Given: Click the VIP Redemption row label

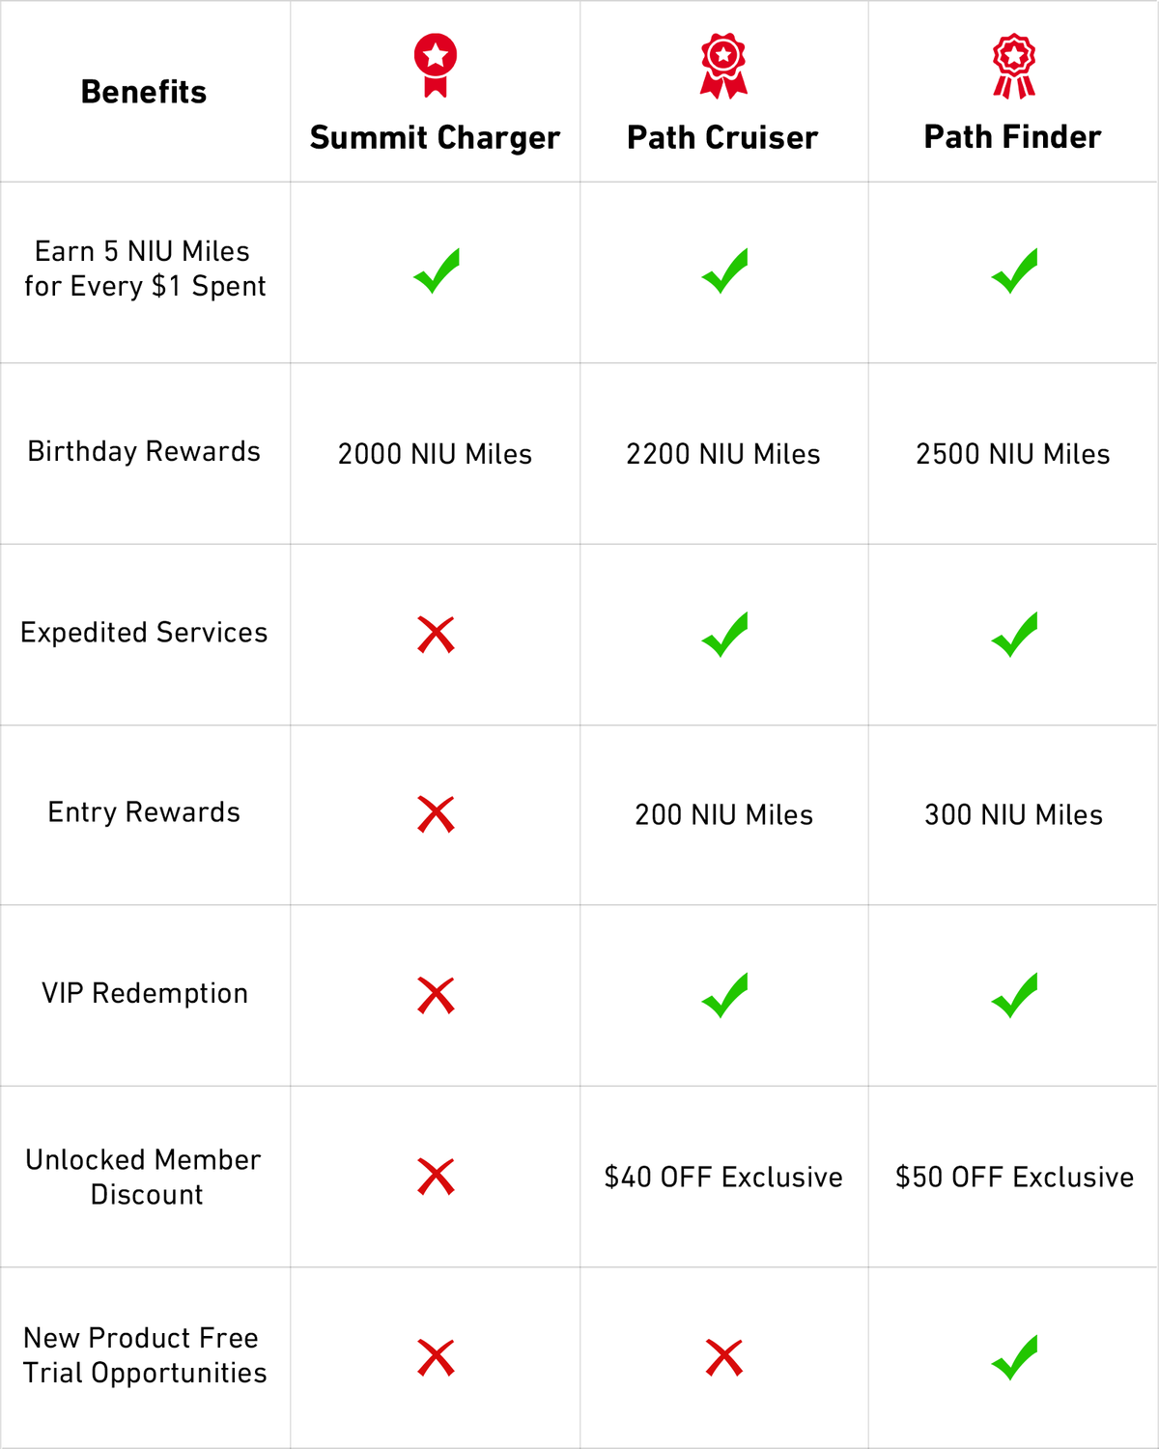Looking at the screenshot, I should tap(145, 993).
